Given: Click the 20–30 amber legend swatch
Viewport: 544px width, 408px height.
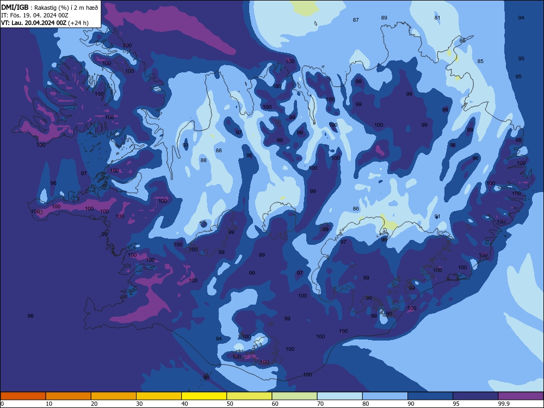Looking at the screenshot, I should click(x=114, y=396).
